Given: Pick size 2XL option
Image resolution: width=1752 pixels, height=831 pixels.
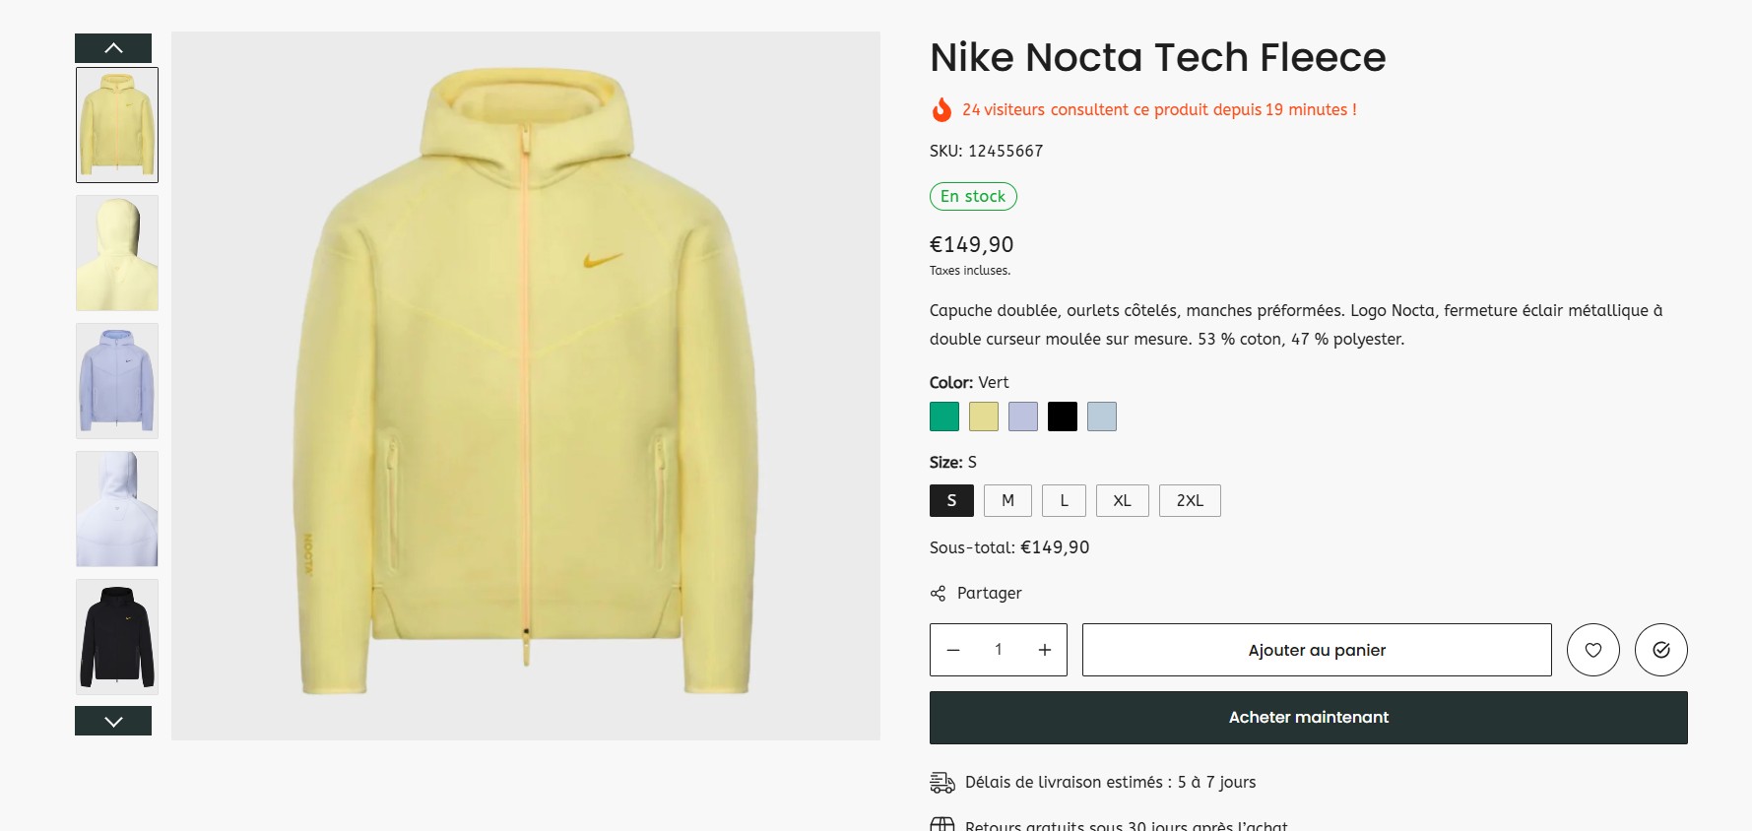Looking at the screenshot, I should click(1190, 500).
